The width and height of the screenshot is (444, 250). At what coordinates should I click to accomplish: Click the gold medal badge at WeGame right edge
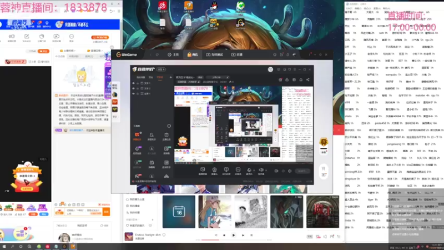324,142
